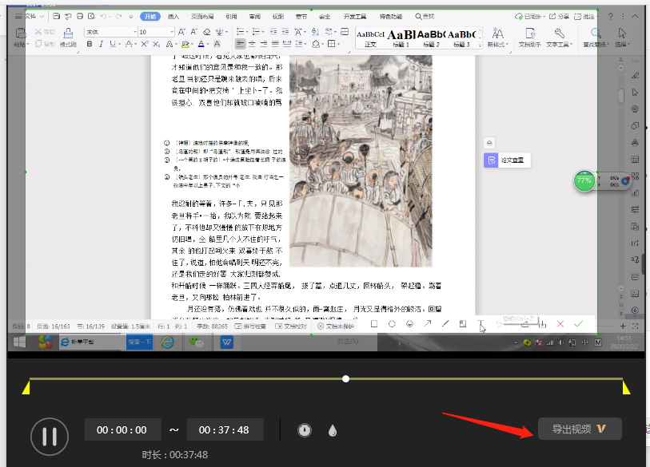This screenshot has width=650, height=467.
Task: Click the 导出视频 export button
Action: [x=579, y=429]
